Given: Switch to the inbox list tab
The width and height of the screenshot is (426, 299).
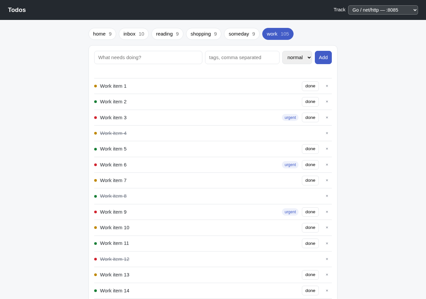Looking at the screenshot, I should [x=134, y=34].
